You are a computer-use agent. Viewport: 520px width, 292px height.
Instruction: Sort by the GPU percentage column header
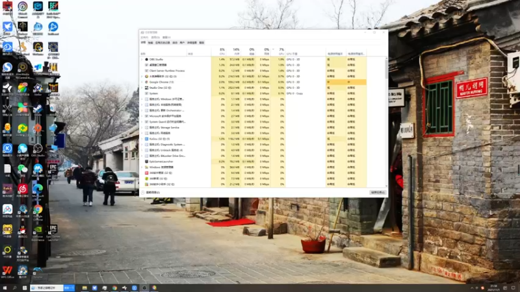pos(278,51)
